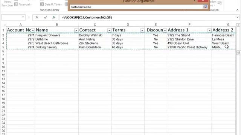Image resolution: width=241 pixels, height=135 pixels.
Task: Click the cell containing Bathtime
Action: pos(56,39)
